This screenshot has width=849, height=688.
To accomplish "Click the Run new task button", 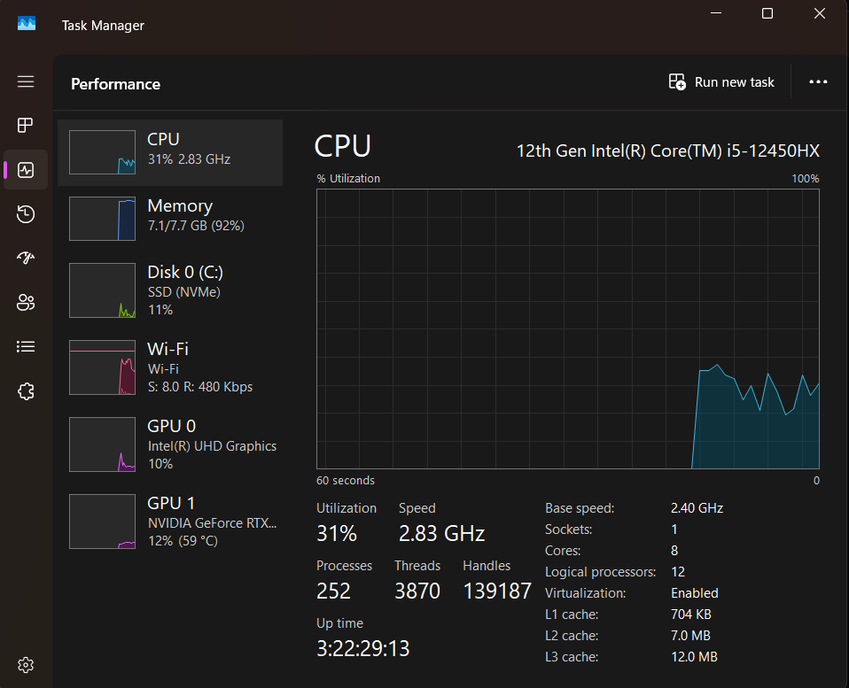I will (x=721, y=82).
